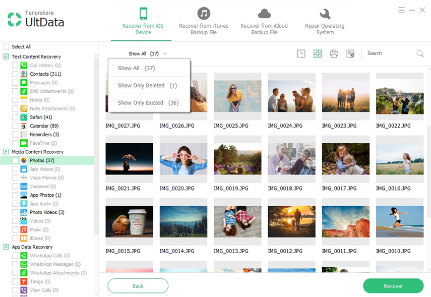Click the App Photos icon
The height and width of the screenshot is (297, 431).
24,195
